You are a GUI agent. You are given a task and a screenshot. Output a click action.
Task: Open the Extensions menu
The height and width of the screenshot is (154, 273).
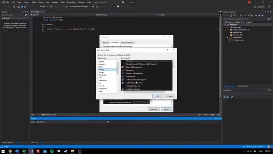click(x=71, y=2)
